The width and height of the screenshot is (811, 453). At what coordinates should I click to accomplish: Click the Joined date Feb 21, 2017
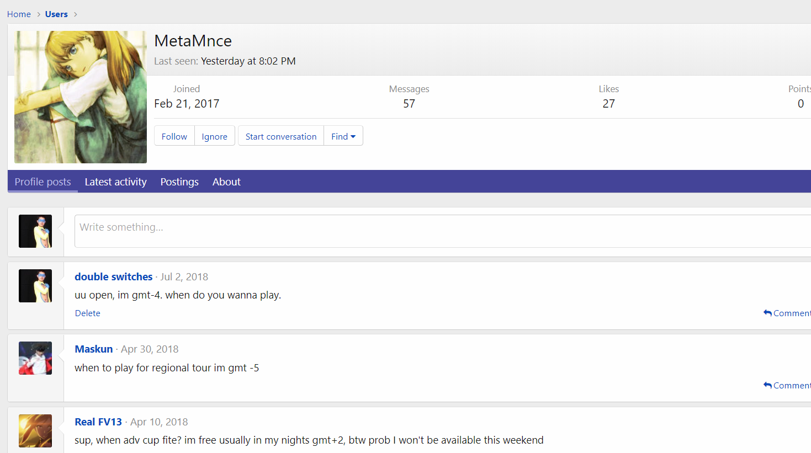[187, 104]
